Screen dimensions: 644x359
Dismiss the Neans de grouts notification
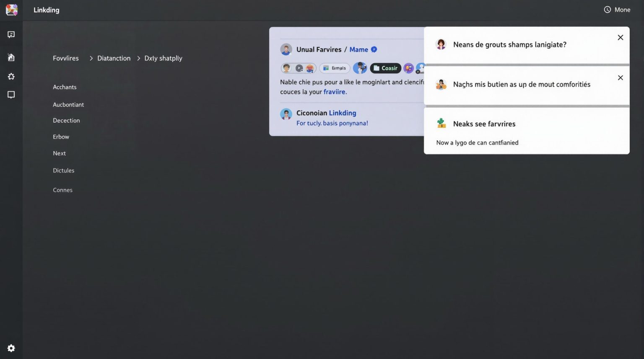(620, 38)
